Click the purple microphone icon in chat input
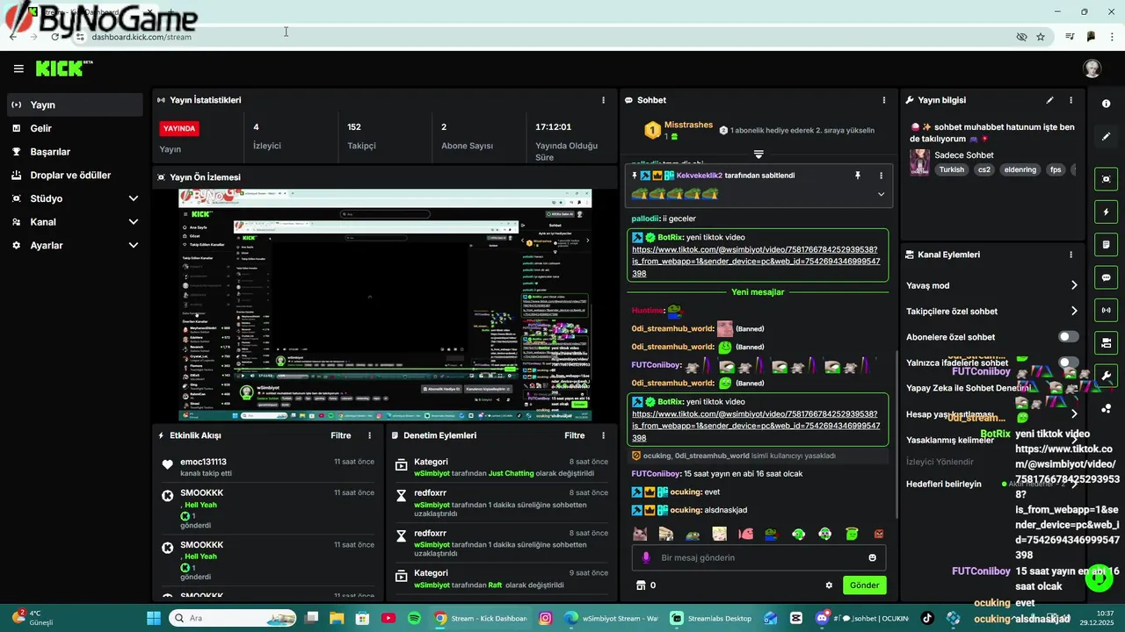Screen dimensions: 1125x632 click(x=646, y=557)
